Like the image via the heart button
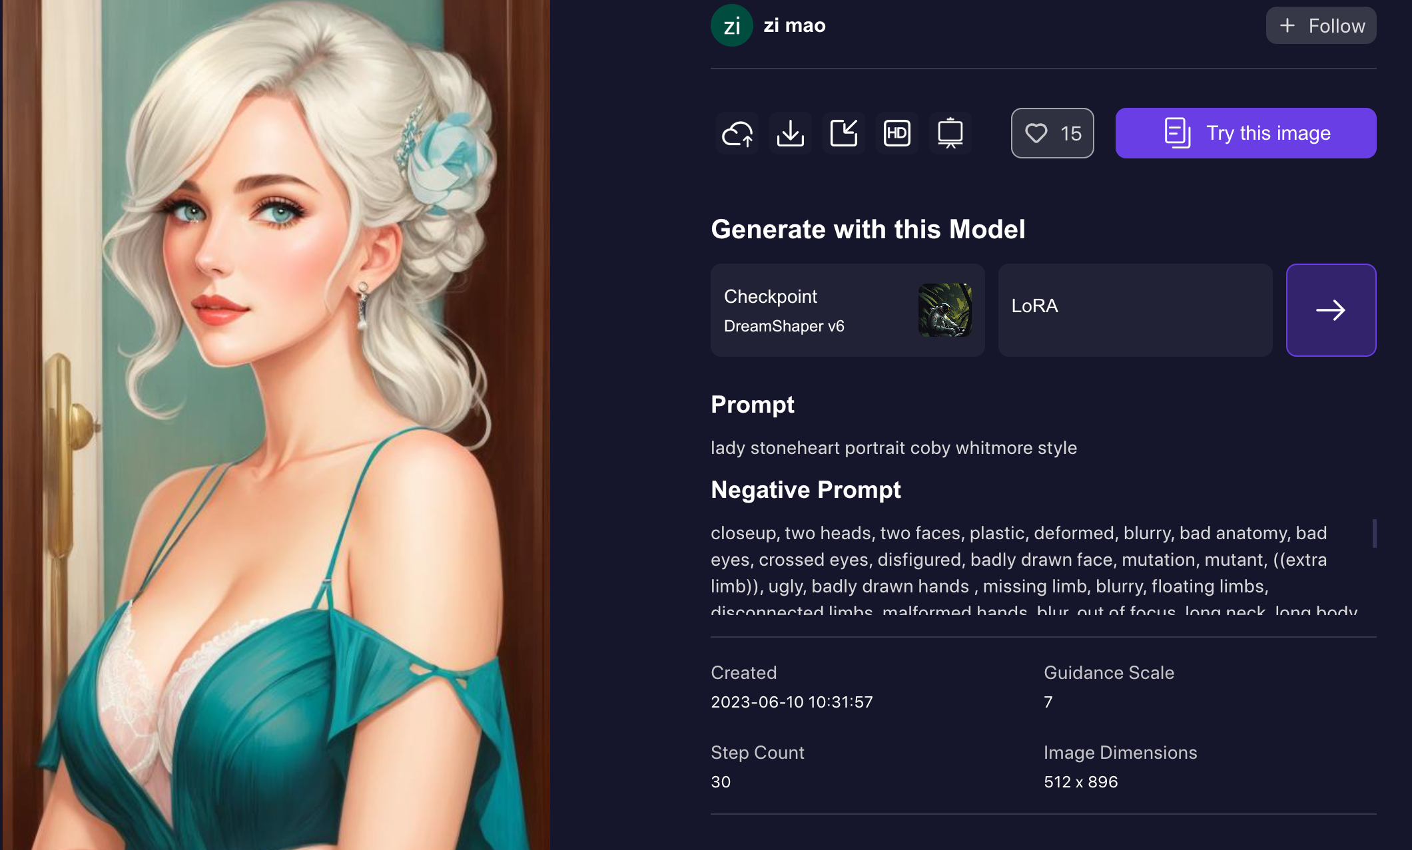1412x850 pixels. pyautogui.click(x=1052, y=133)
